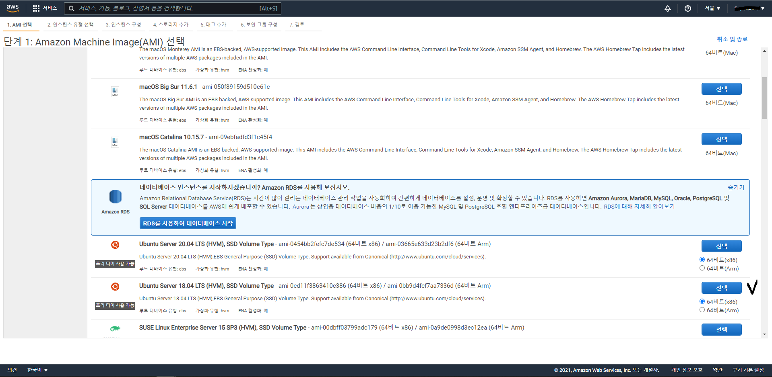Viewport: 772px width, 377px height.
Task: Select 64-bit x86 for Ubuntu 20.04
Action: point(702,260)
